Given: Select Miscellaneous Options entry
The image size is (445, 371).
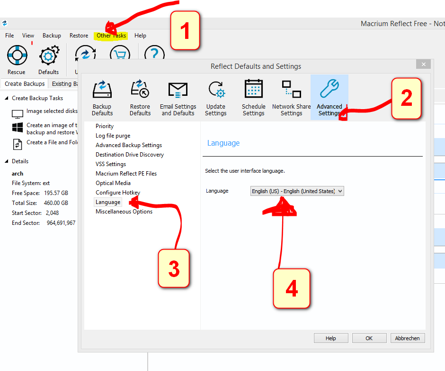Looking at the screenshot, I should [124, 212].
